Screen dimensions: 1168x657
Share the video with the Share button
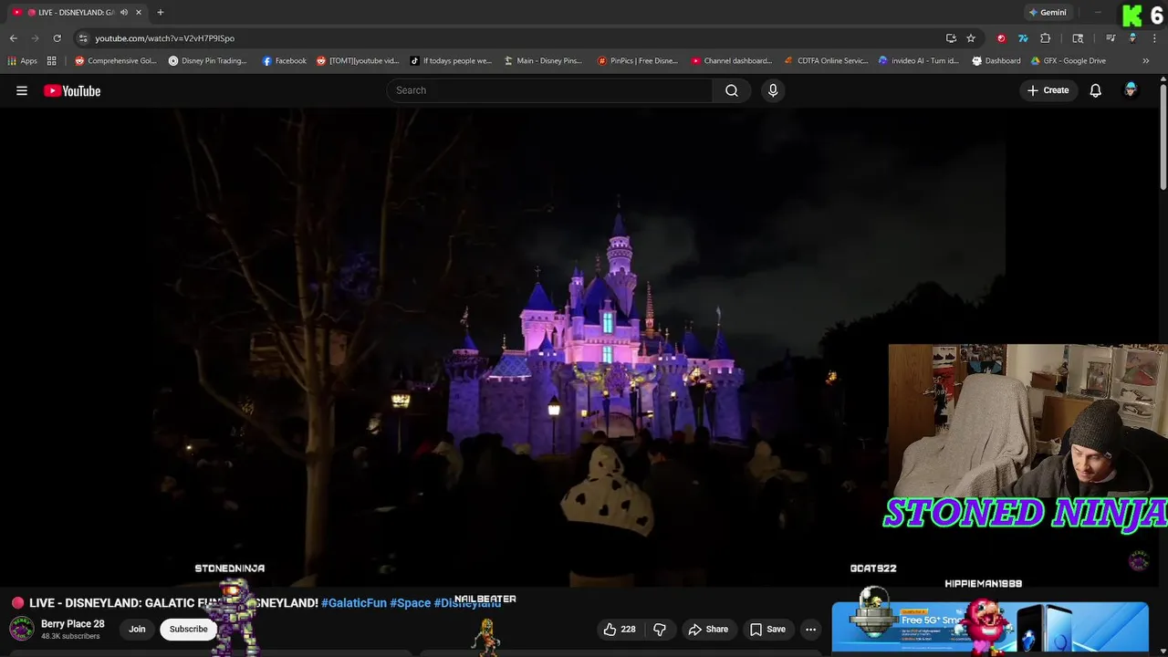[708, 629]
